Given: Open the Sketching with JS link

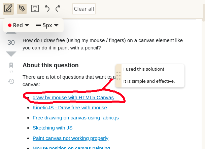Looking at the screenshot, I should 53,128.
